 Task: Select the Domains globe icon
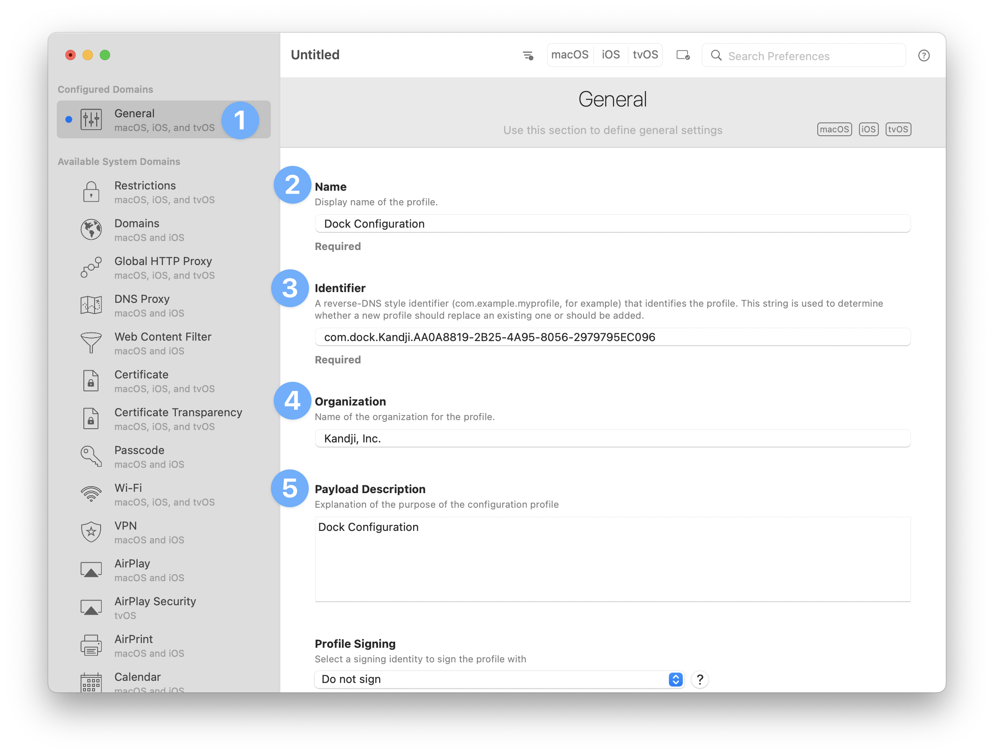[91, 230]
